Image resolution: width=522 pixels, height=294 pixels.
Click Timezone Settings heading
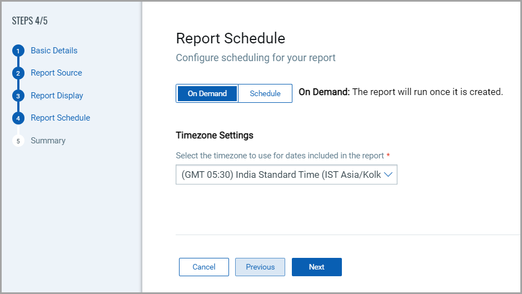point(215,135)
